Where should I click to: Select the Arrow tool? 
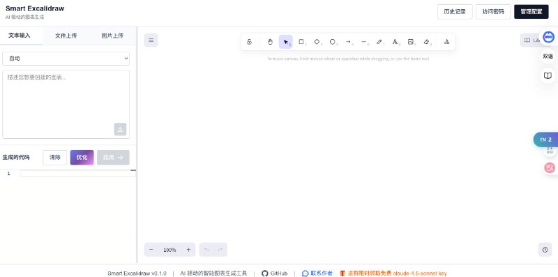[348, 42]
